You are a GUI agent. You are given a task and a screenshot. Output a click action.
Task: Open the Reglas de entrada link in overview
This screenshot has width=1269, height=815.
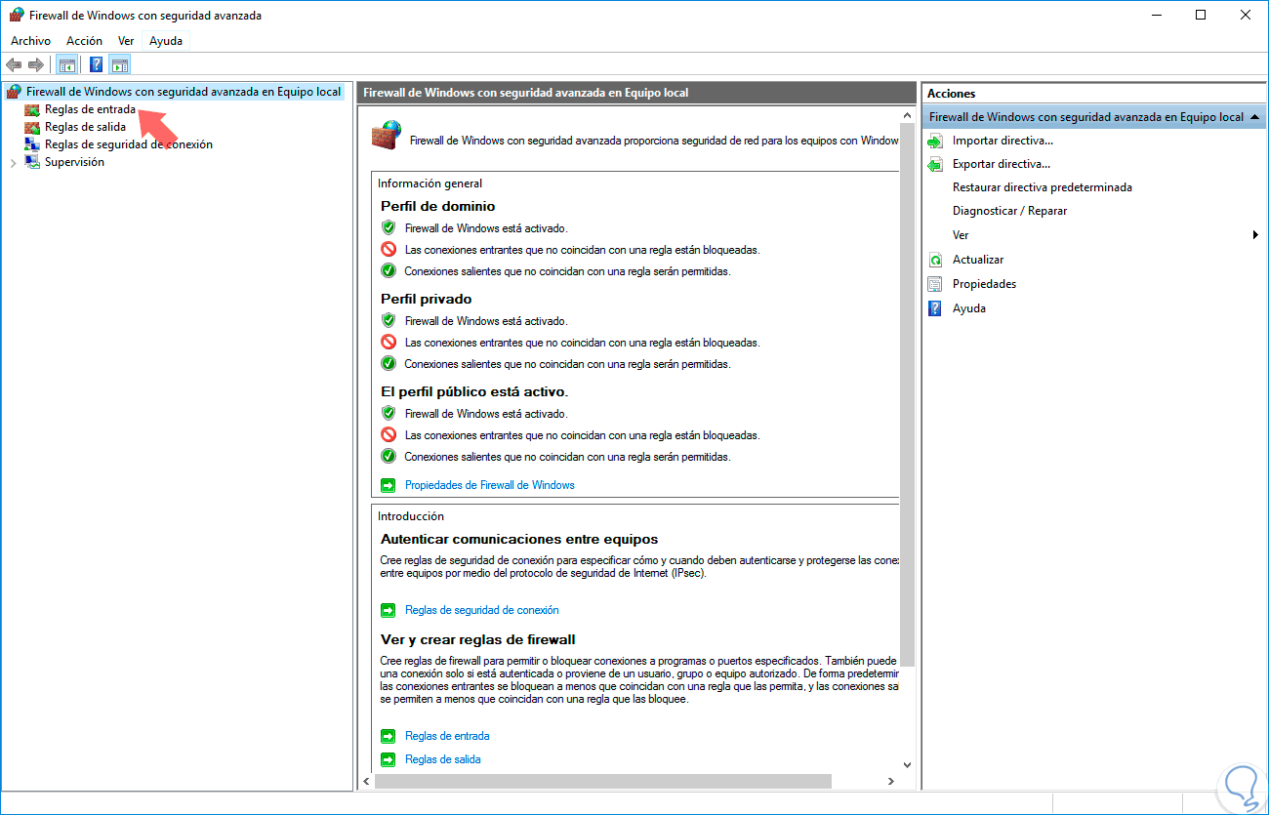447,736
